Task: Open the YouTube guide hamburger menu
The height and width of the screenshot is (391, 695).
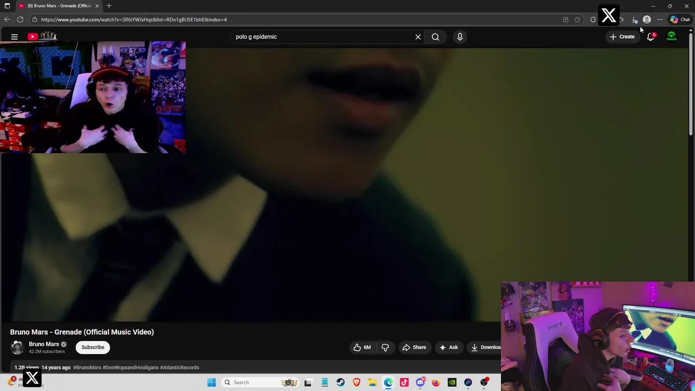Action: 15,37
